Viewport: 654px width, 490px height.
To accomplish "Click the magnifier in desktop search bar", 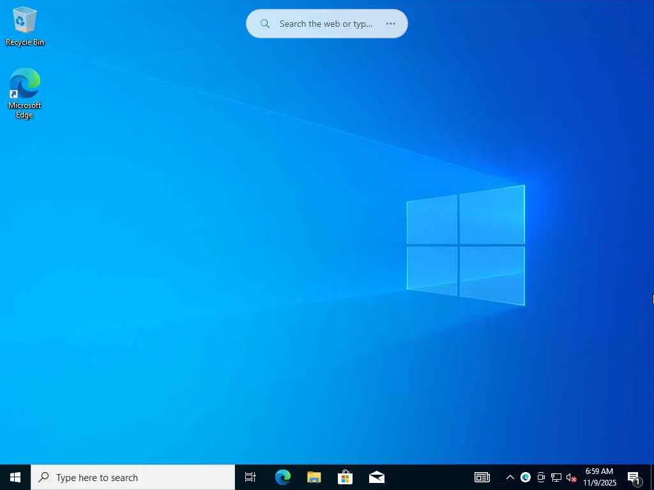I will pos(265,24).
